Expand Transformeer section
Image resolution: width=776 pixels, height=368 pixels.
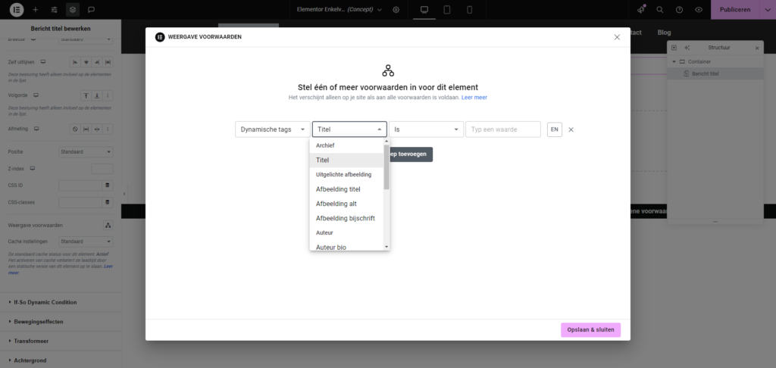pos(61,341)
